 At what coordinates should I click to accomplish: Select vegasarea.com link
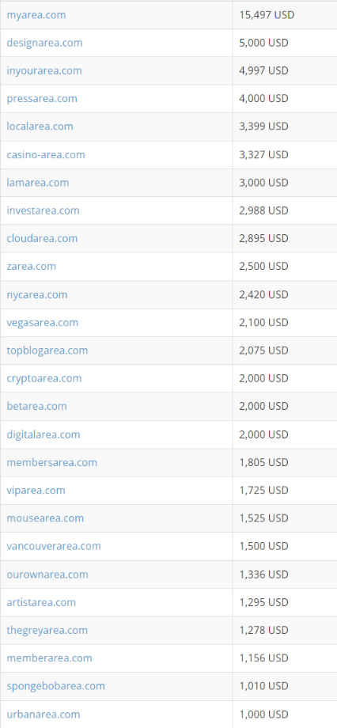click(x=43, y=322)
